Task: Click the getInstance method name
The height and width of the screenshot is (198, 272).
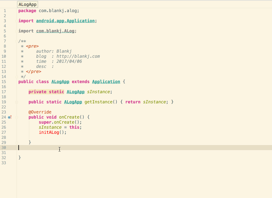Action: (98, 102)
